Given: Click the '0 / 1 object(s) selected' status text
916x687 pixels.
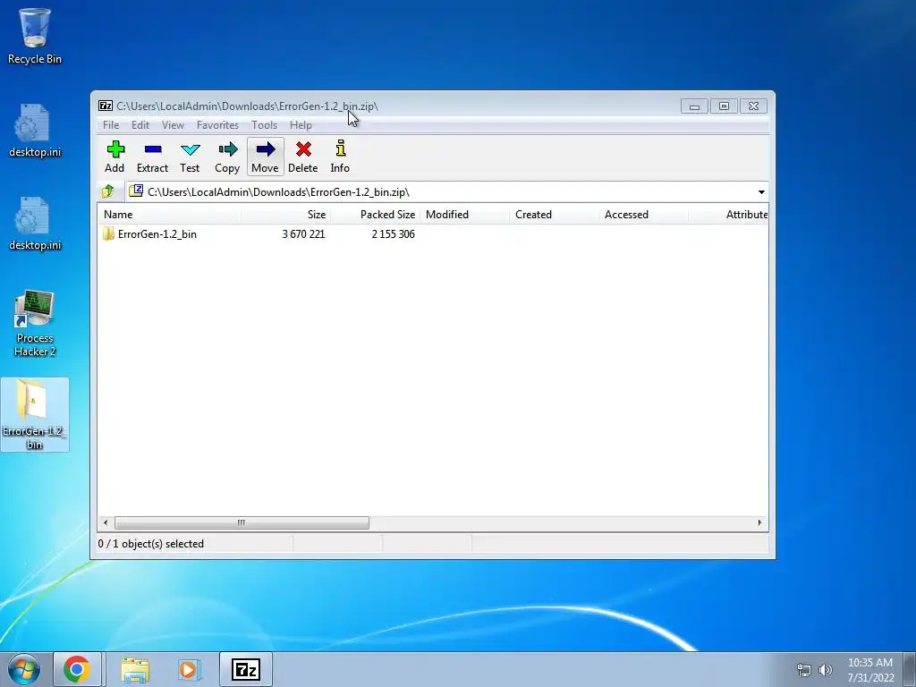Looking at the screenshot, I should point(150,544).
